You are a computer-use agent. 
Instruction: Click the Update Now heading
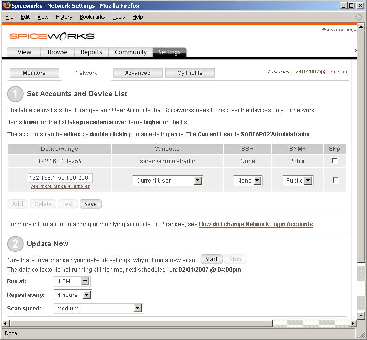tap(48, 244)
